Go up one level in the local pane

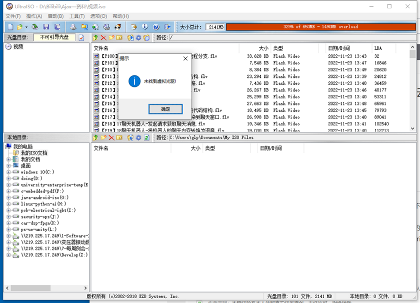pos(96,137)
